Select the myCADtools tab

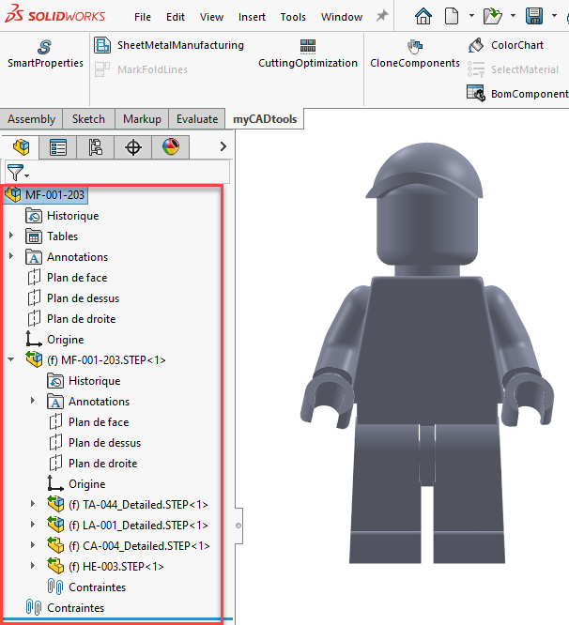tap(265, 119)
